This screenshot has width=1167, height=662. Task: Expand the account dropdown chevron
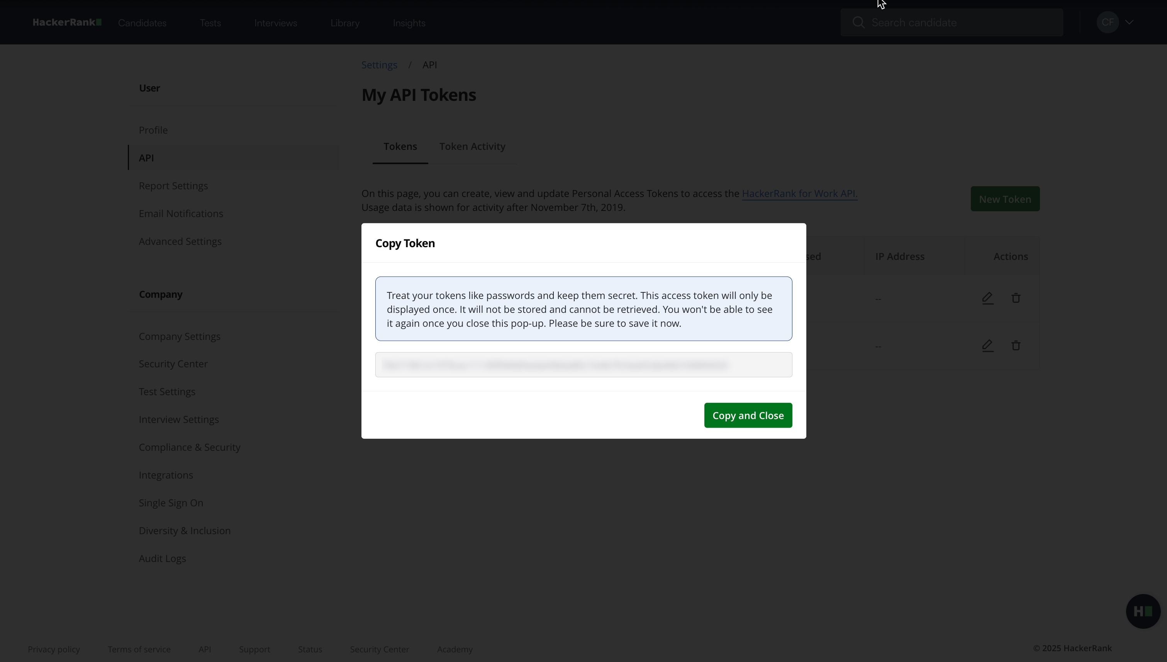(x=1129, y=22)
